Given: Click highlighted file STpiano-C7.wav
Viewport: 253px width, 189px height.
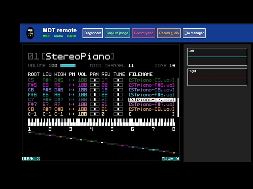Looking at the screenshot, I should (x=152, y=100).
